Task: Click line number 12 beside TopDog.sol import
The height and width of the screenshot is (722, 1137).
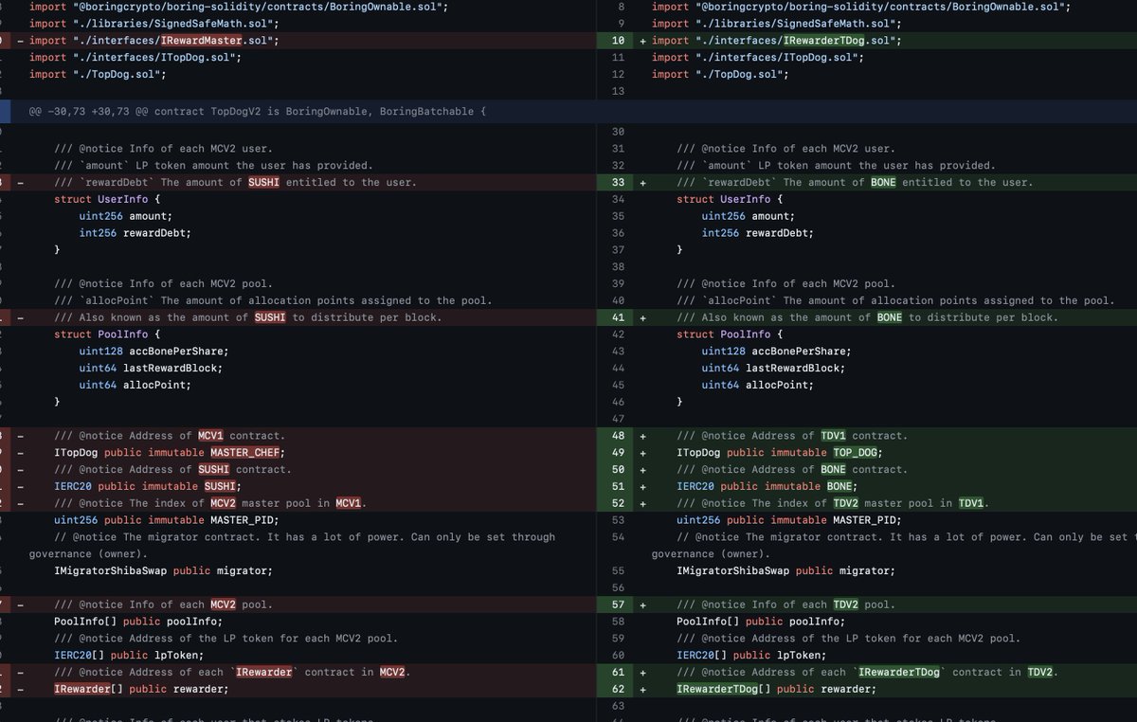Action: pos(618,74)
